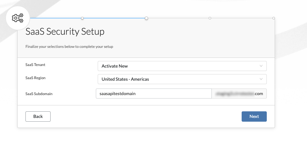The height and width of the screenshot is (147, 307).
Task: Click the blurred .com domain suffix box
Action: tap(239, 94)
